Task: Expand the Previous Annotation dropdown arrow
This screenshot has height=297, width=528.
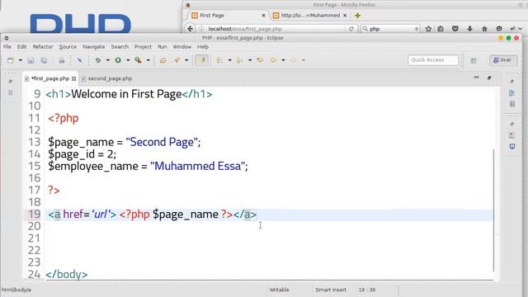Action: point(250,60)
